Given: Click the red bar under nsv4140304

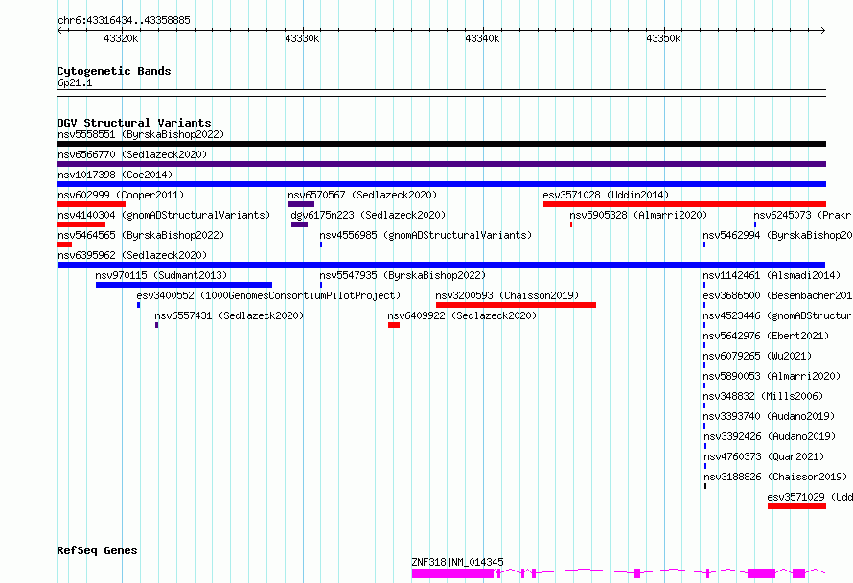Looking at the screenshot, I should [x=81, y=224].
